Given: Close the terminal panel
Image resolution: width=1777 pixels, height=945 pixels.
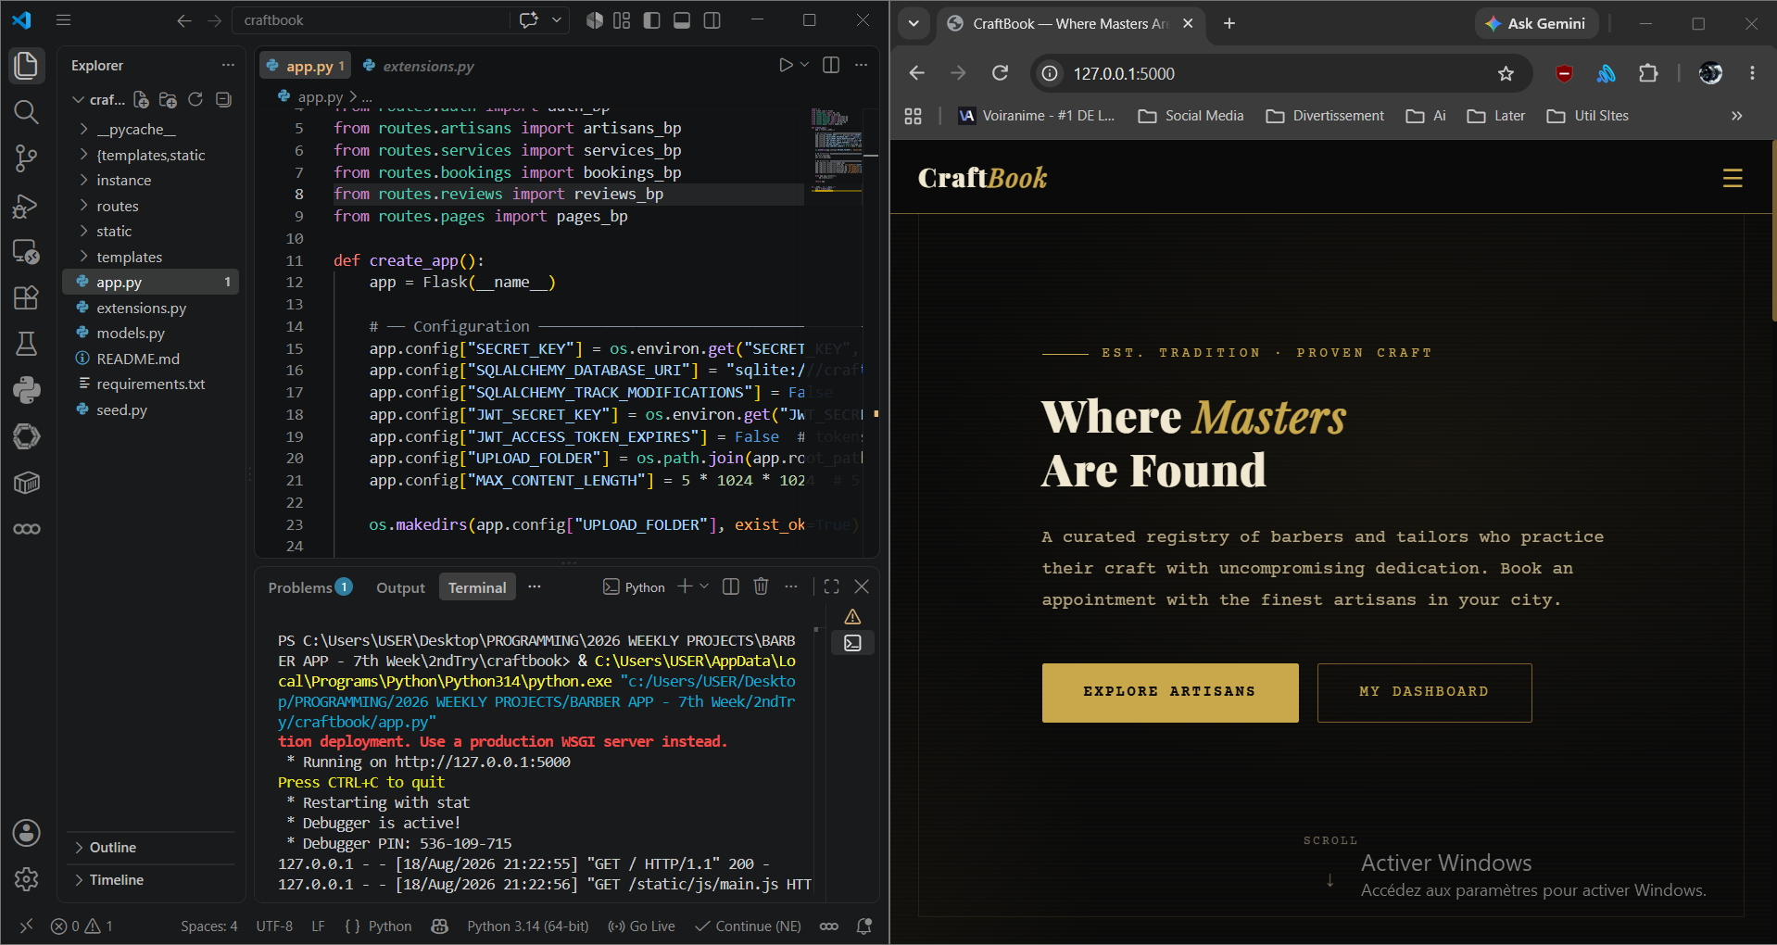Looking at the screenshot, I should tap(862, 586).
